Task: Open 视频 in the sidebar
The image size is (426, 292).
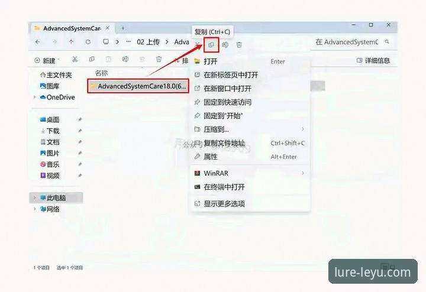Action: click(50, 176)
